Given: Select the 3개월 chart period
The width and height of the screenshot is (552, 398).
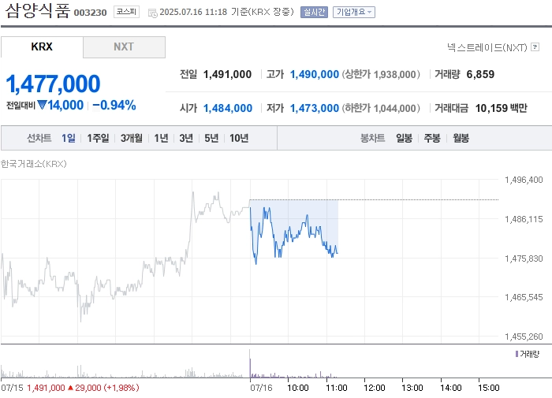Looking at the screenshot, I should [132, 138].
